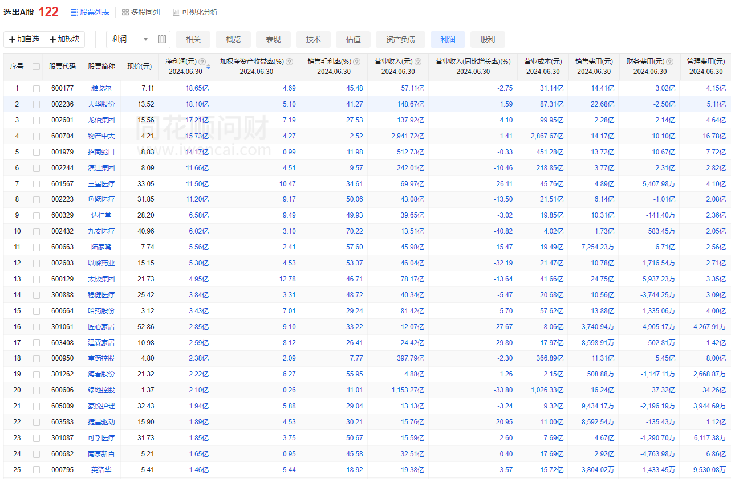The height and width of the screenshot is (479, 731).
Task: Open stock 招商蛇口 by name link
Action: [x=101, y=152]
